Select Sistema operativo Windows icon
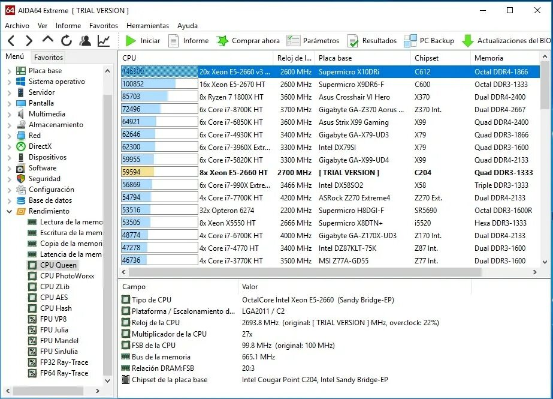Screen dimensions: 553x399 (x=21, y=82)
